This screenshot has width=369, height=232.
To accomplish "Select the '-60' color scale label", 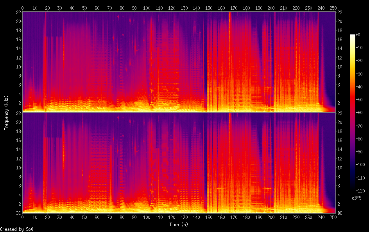I will tap(359, 113).
